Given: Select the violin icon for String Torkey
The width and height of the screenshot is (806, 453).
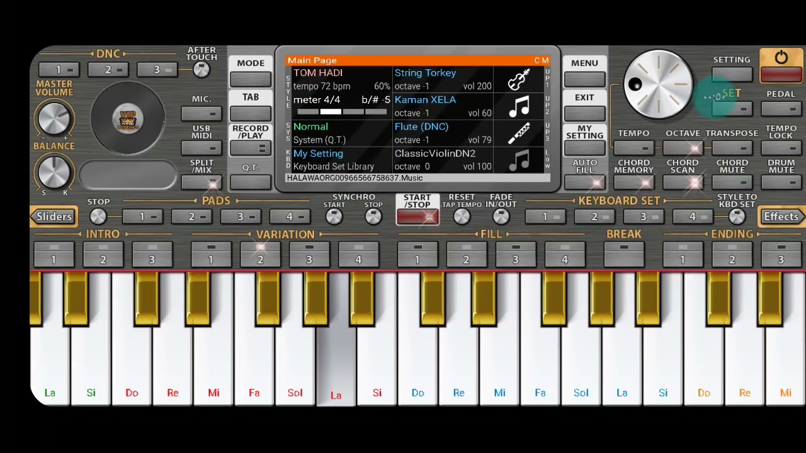Looking at the screenshot, I should click(x=519, y=80).
